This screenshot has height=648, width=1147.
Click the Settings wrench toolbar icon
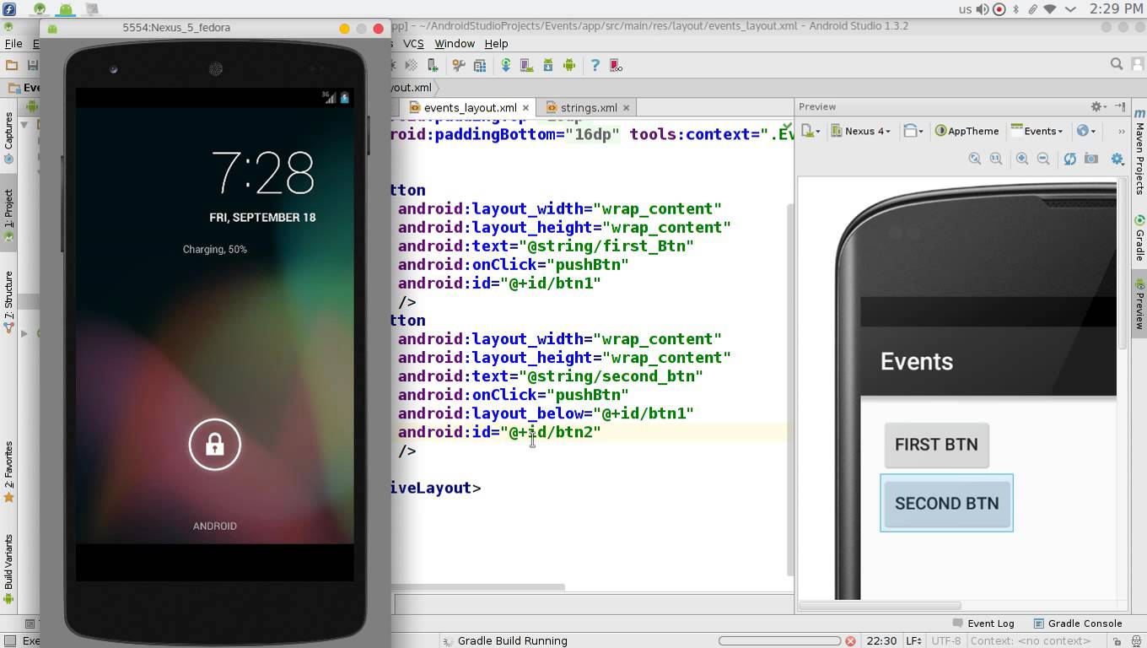[459, 65]
